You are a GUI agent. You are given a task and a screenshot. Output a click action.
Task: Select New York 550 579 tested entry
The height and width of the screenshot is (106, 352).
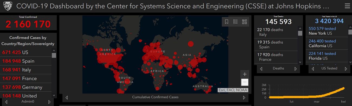327,31
